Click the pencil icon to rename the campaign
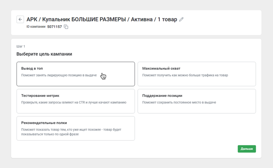 (181, 19)
